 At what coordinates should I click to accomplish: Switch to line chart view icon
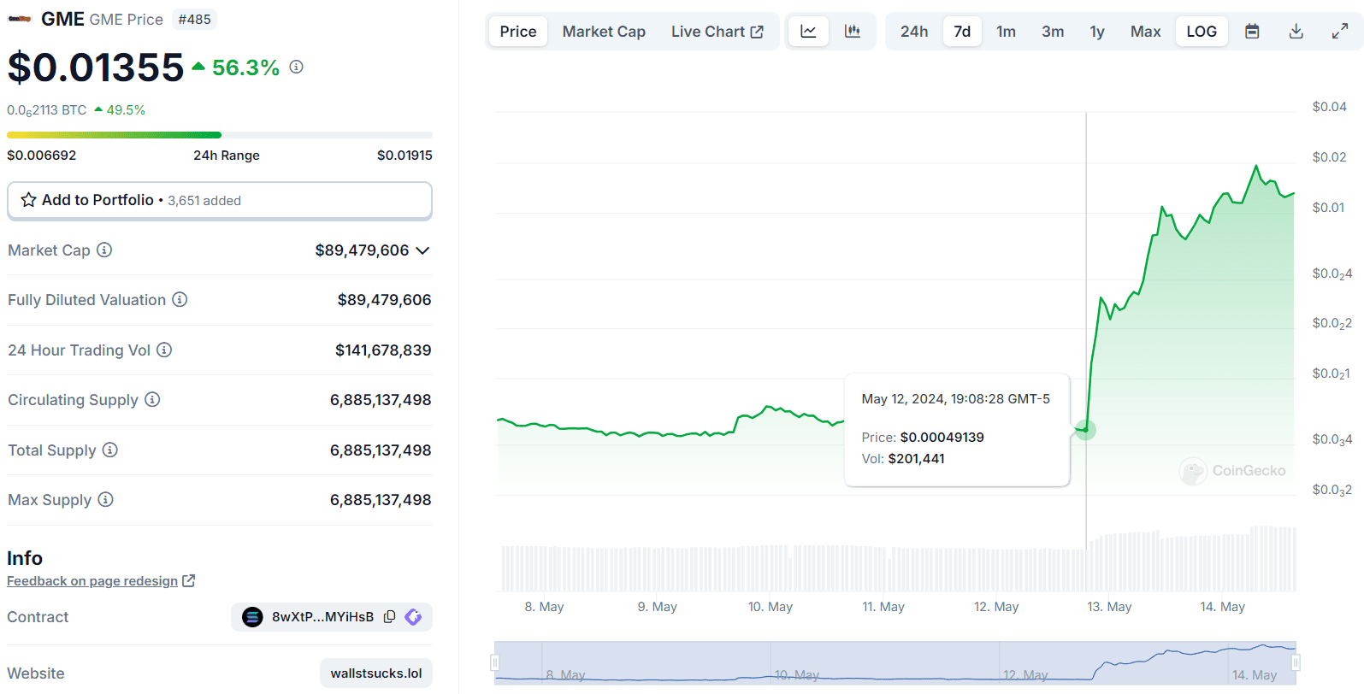pos(808,32)
